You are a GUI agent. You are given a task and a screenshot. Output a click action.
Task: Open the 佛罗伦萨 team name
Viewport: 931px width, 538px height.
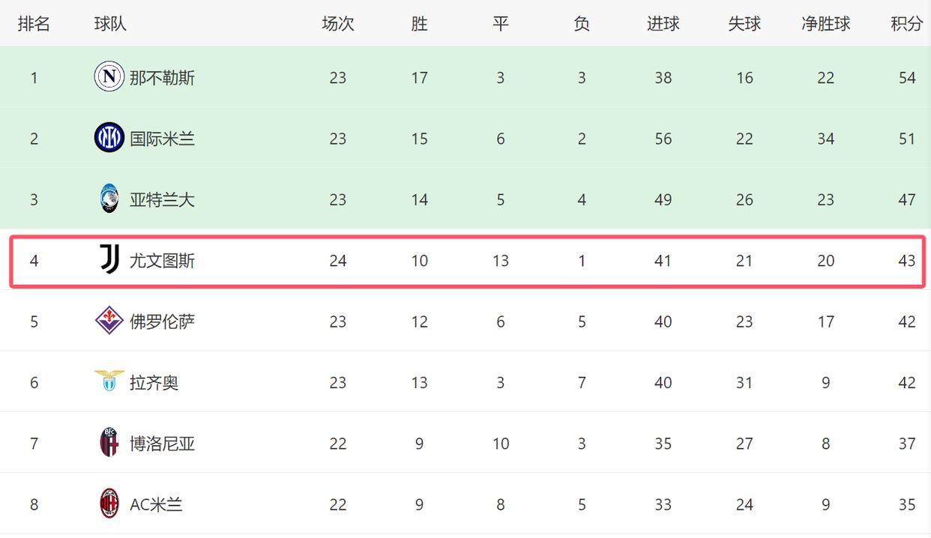tap(162, 321)
